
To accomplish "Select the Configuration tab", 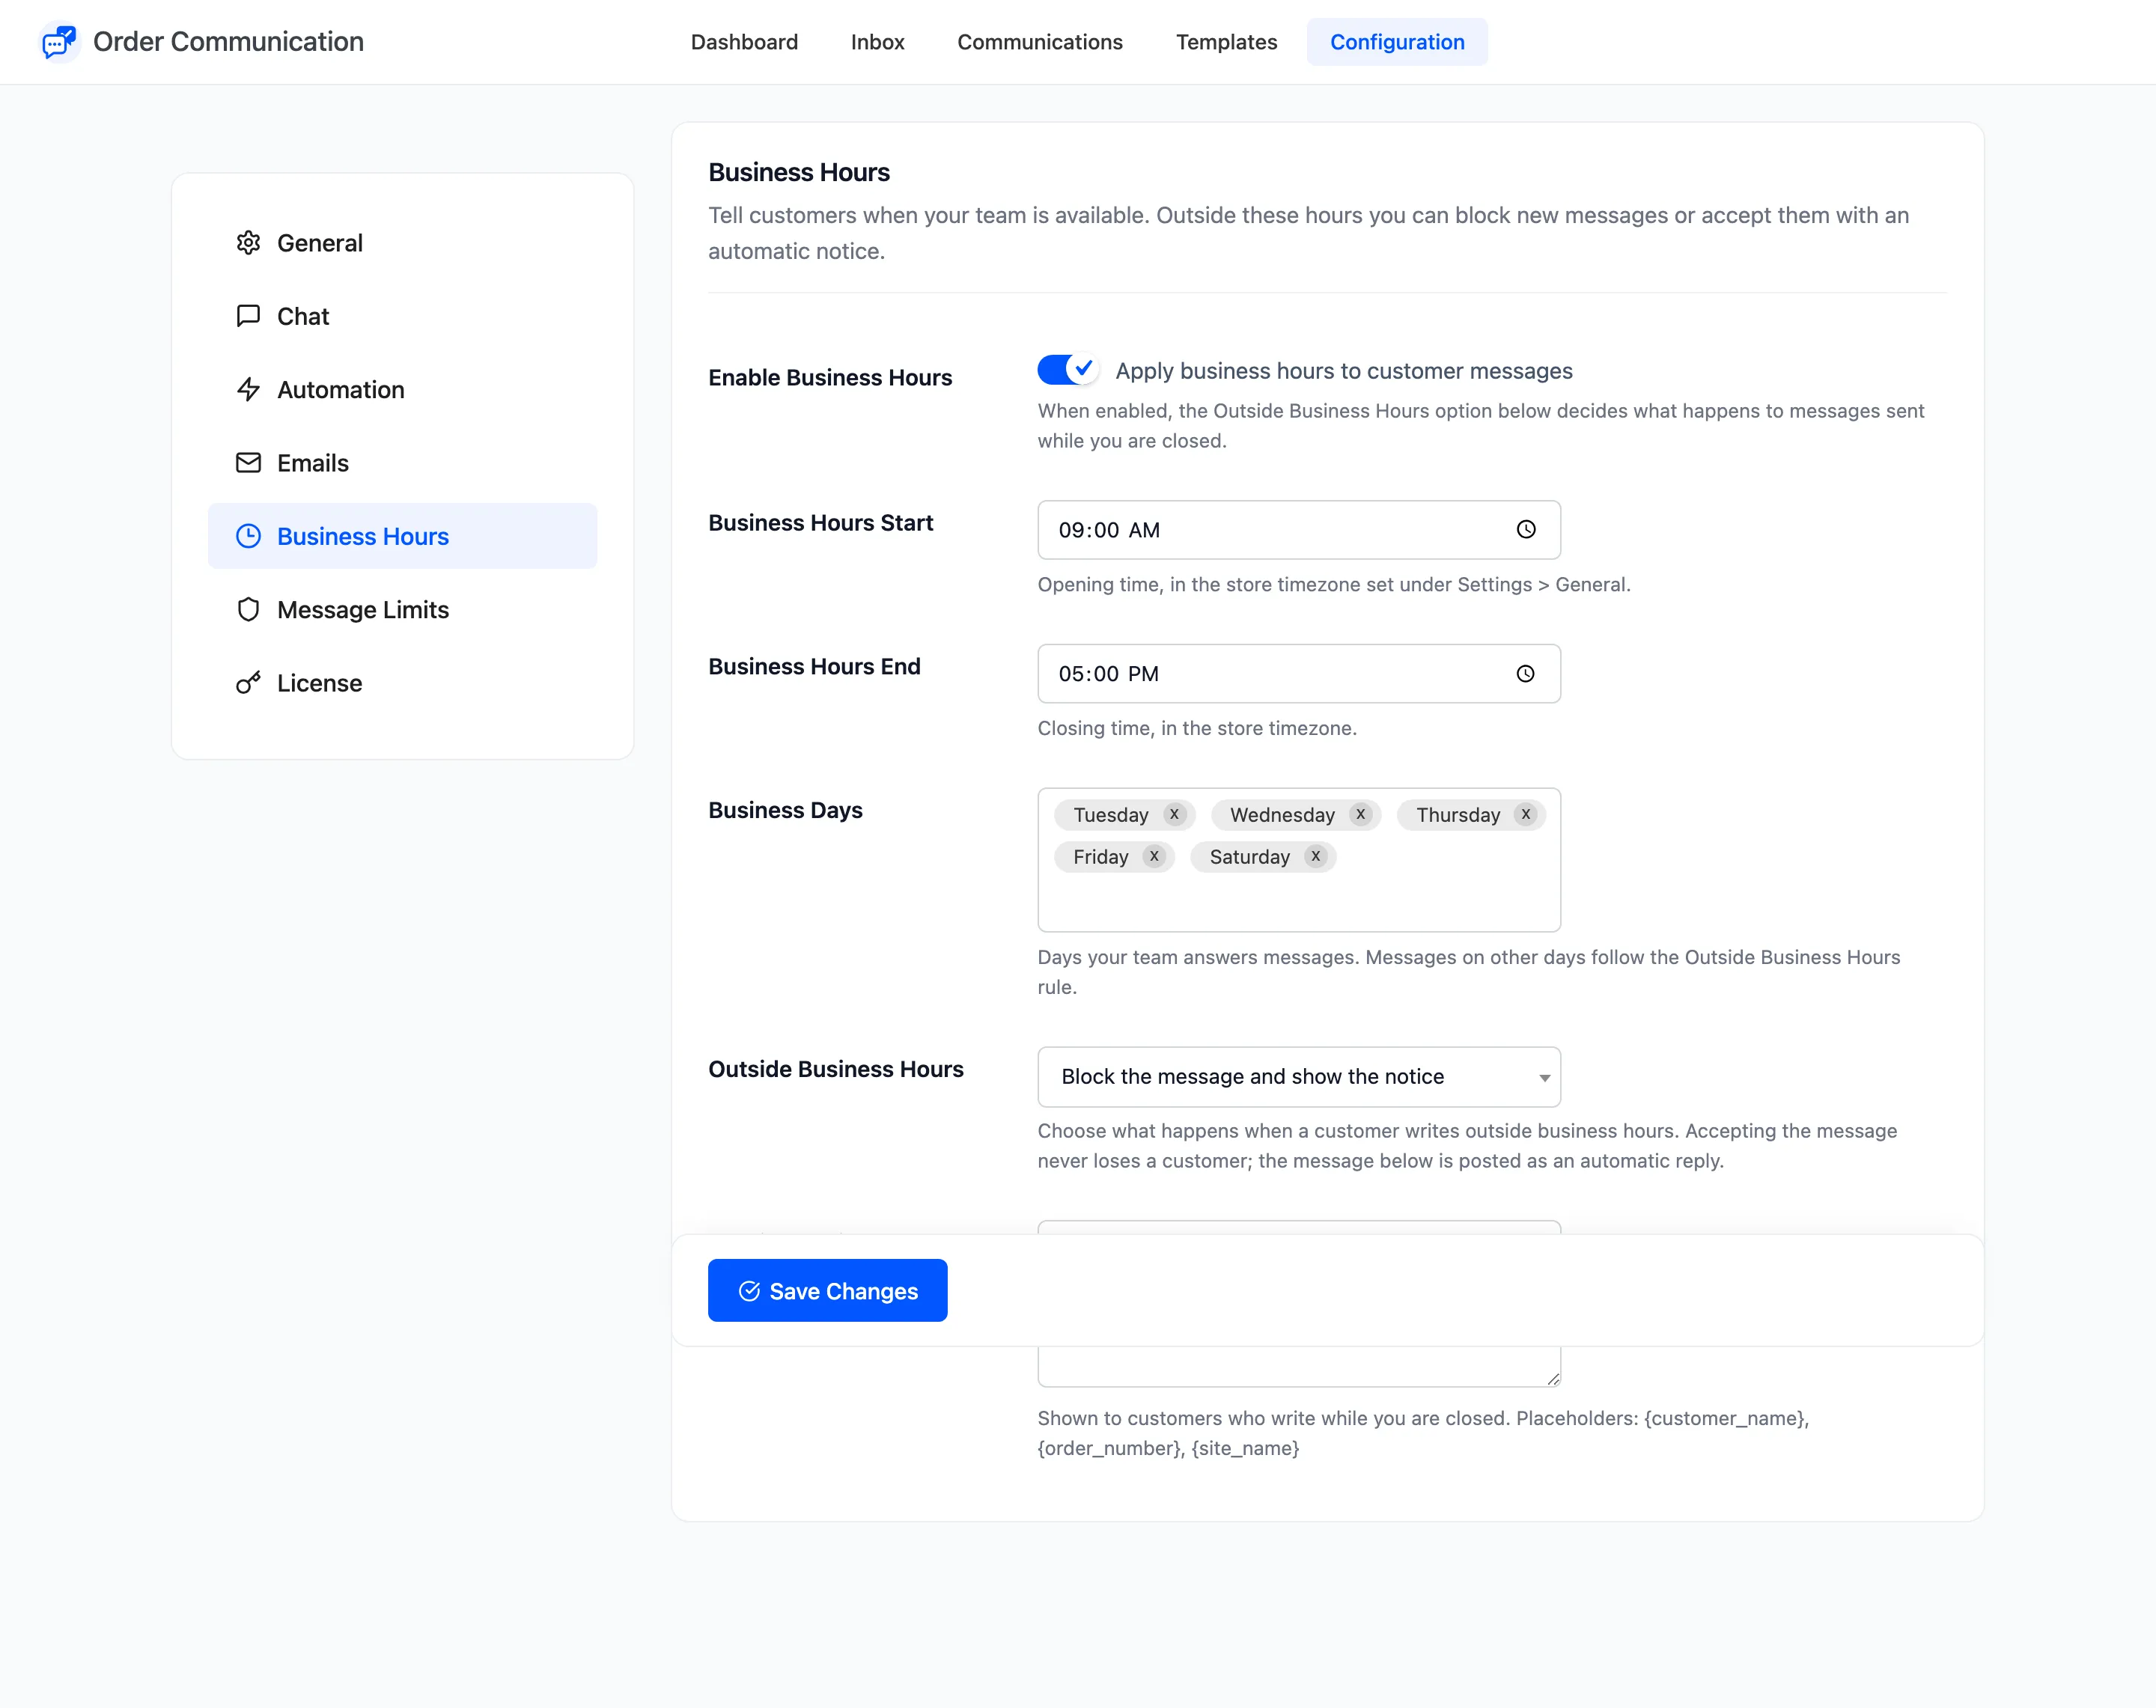I will 1396,42.
